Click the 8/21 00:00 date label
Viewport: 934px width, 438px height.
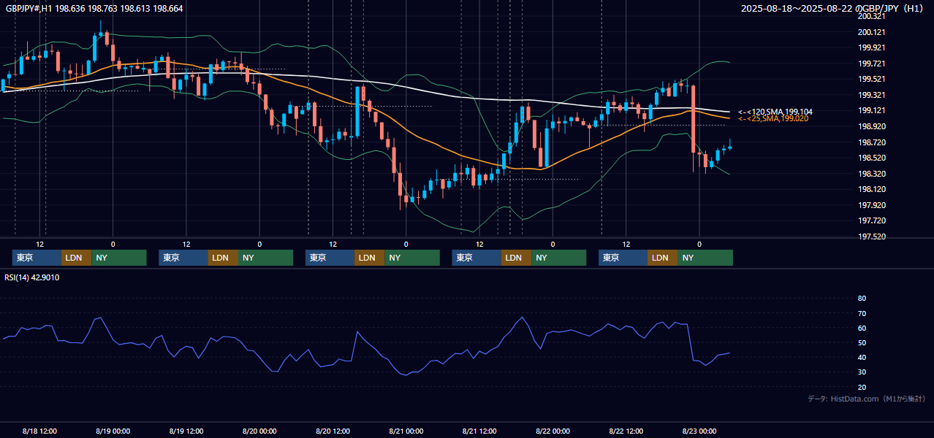[x=406, y=431]
